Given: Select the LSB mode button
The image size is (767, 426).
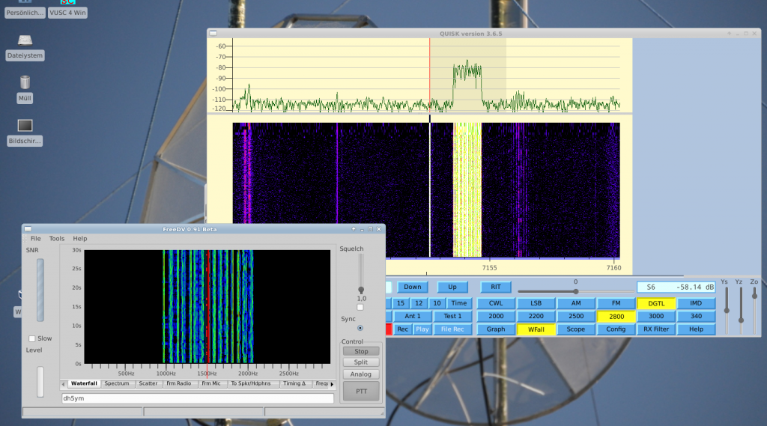Looking at the screenshot, I should [536, 304].
